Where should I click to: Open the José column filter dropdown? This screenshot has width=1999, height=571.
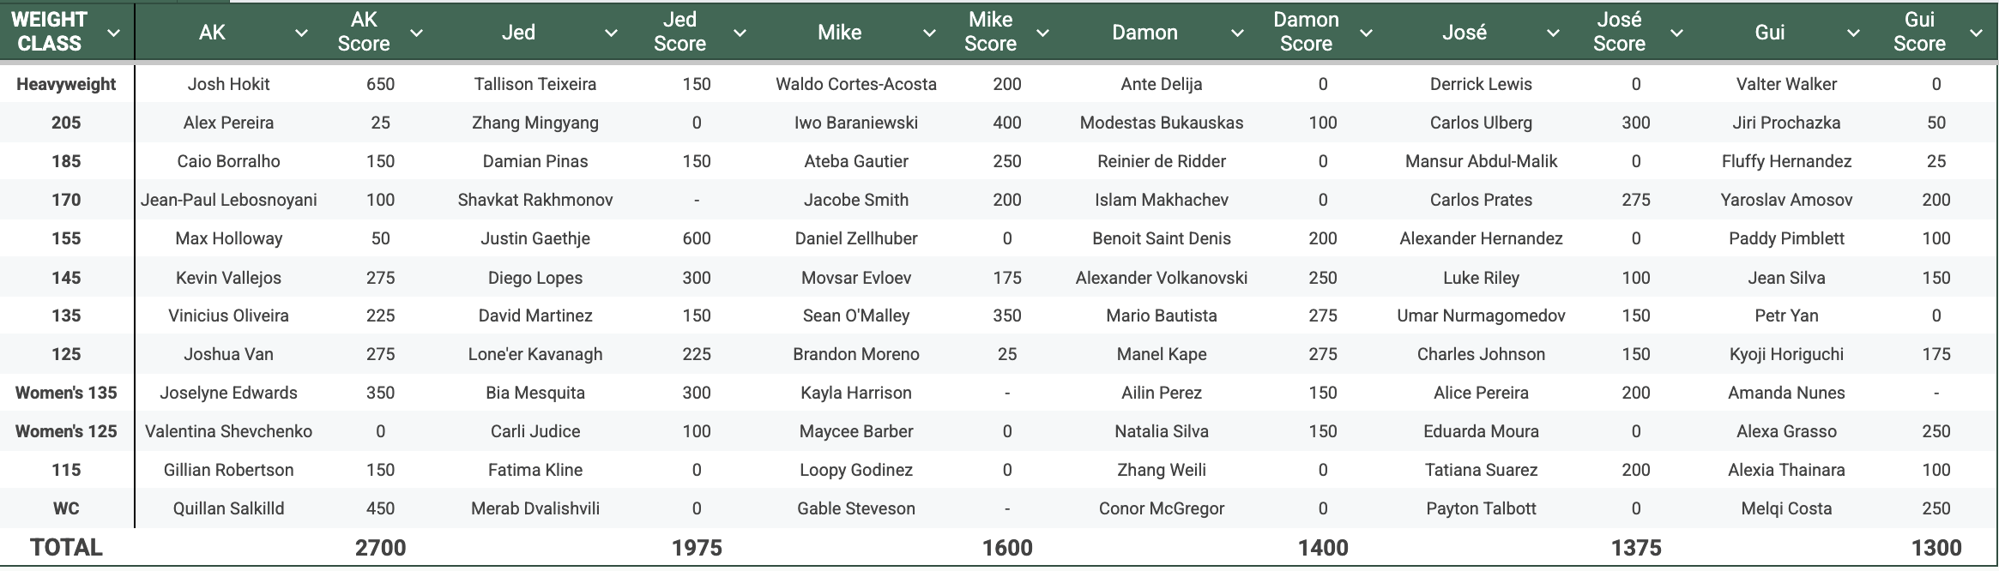1553,33
